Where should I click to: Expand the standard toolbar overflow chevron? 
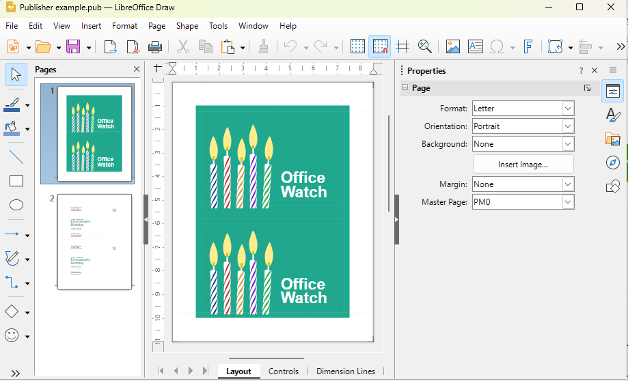click(620, 47)
